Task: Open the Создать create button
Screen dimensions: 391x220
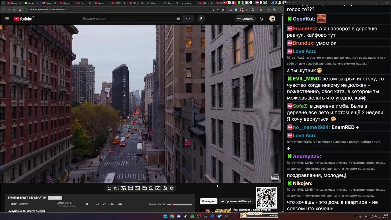Action: [245, 19]
